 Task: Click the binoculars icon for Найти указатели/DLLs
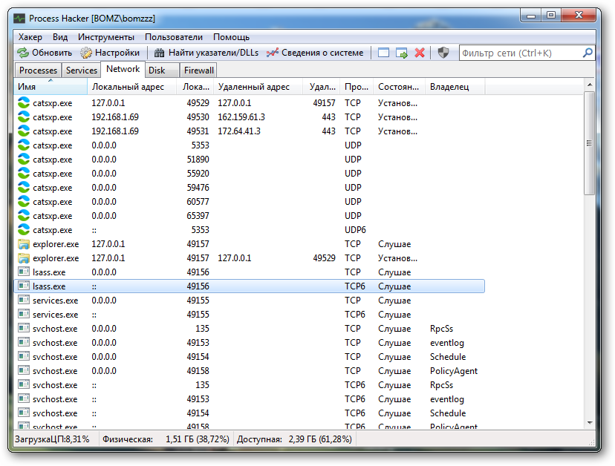point(159,53)
